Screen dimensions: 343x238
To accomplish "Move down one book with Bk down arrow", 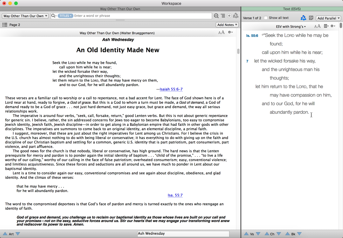I will (x=299, y=234).
